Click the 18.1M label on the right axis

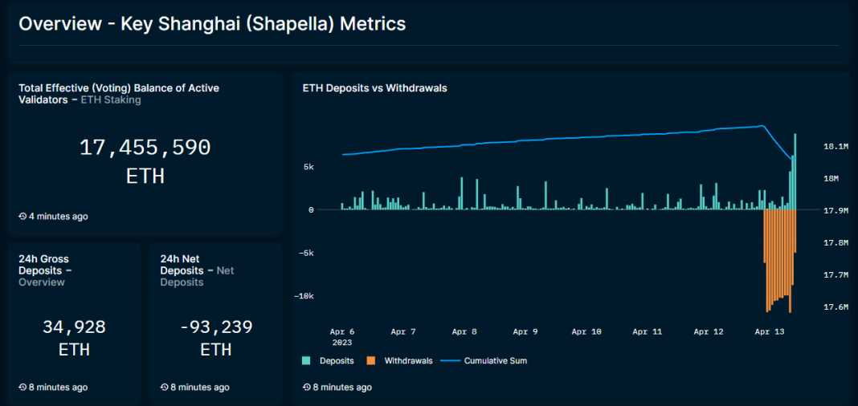836,147
